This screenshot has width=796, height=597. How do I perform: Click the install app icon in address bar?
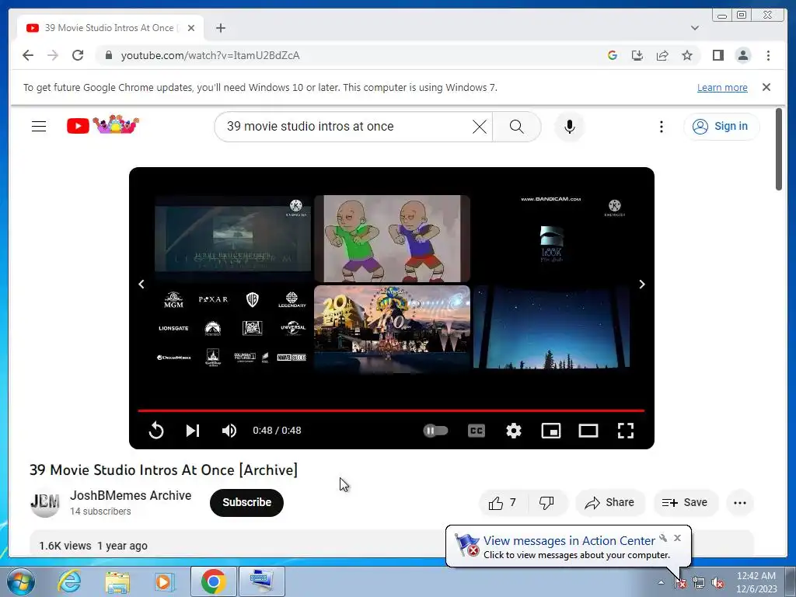(637, 55)
